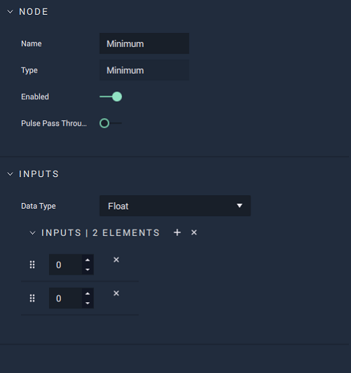Grab the first input's drag handle
Viewport: 351px width, 373px height.
coord(32,265)
